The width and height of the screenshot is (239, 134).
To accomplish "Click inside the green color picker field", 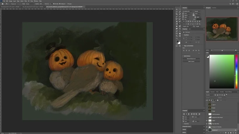I will (x=222, y=71).
